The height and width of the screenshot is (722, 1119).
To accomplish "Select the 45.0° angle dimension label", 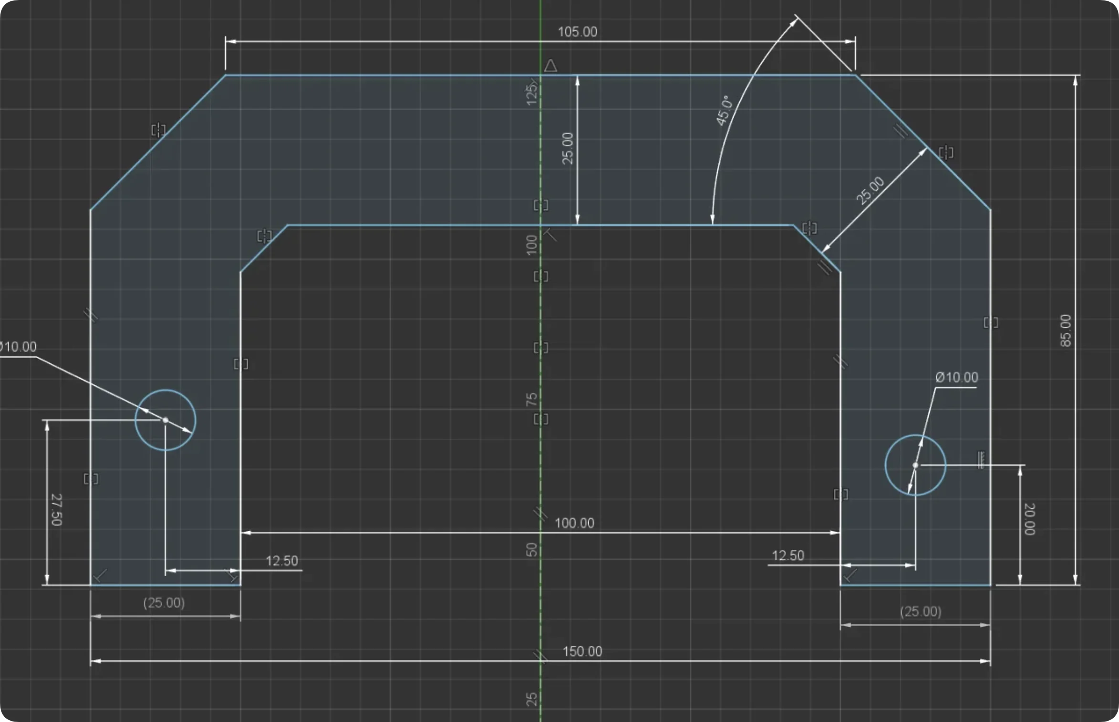I will (x=724, y=110).
